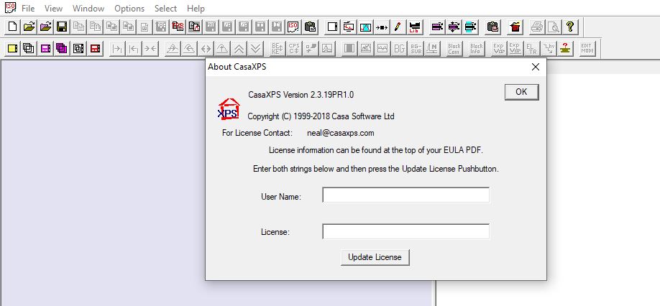Click the yellow Open folder icon
Screen dimensions: 660x306
pos(29,27)
